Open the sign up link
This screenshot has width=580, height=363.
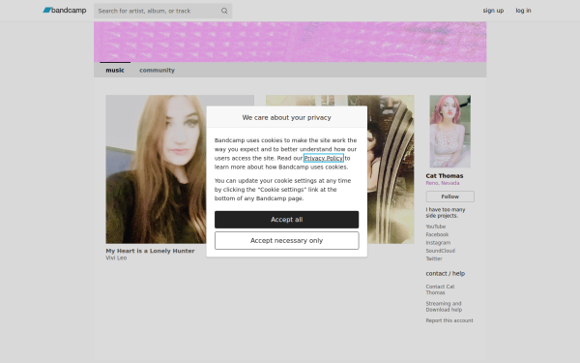[x=493, y=11]
